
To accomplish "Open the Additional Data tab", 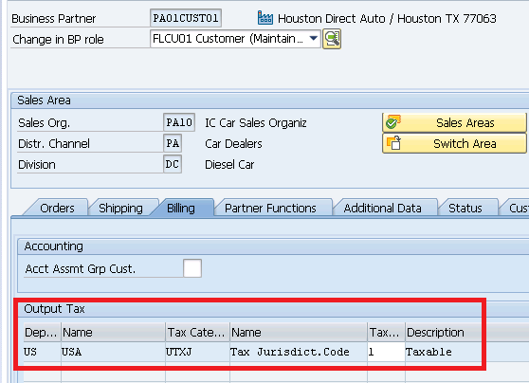I will pos(382,209).
